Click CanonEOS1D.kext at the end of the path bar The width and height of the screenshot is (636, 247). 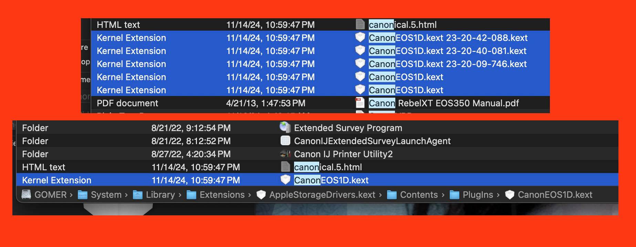tap(555, 195)
